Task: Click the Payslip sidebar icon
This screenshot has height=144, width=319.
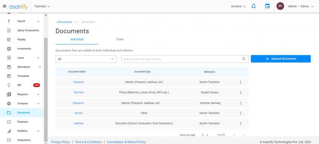Action: pyautogui.click(x=9, y=39)
